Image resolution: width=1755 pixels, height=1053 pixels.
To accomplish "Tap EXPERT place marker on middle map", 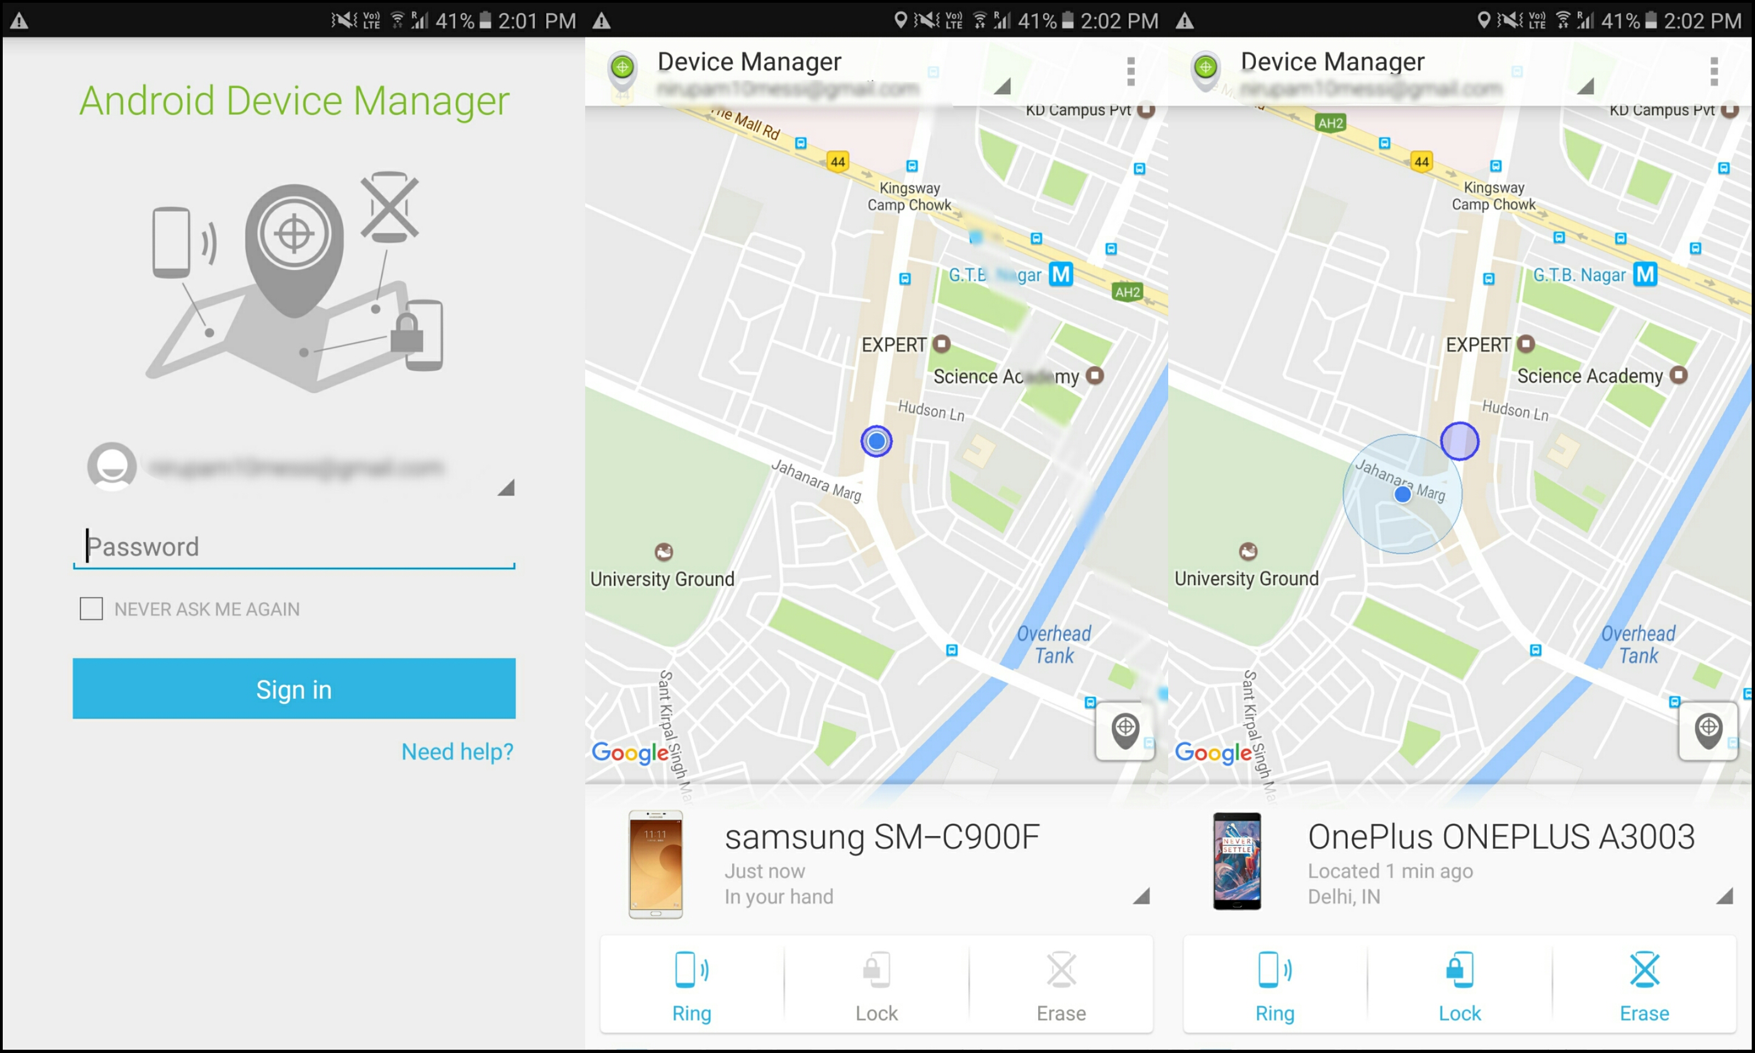I will pyautogui.click(x=941, y=344).
